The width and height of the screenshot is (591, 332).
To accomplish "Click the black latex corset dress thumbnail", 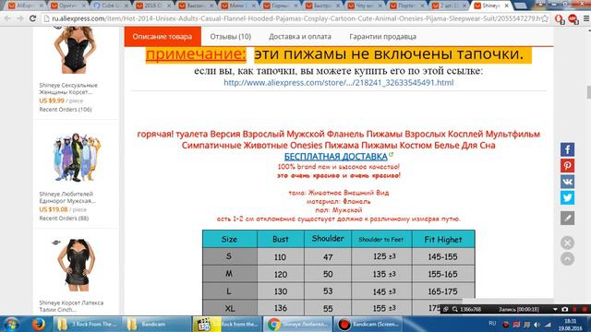I will coord(76,265).
